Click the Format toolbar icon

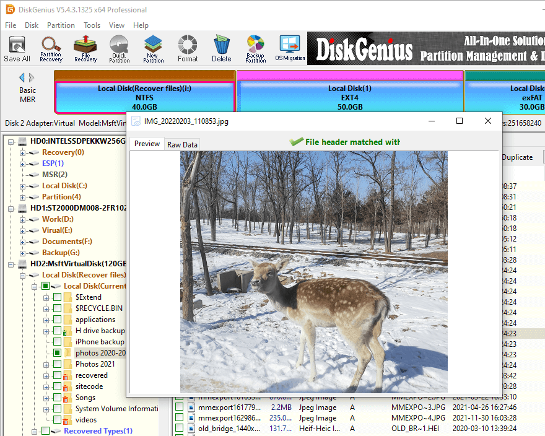(x=188, y=49)
